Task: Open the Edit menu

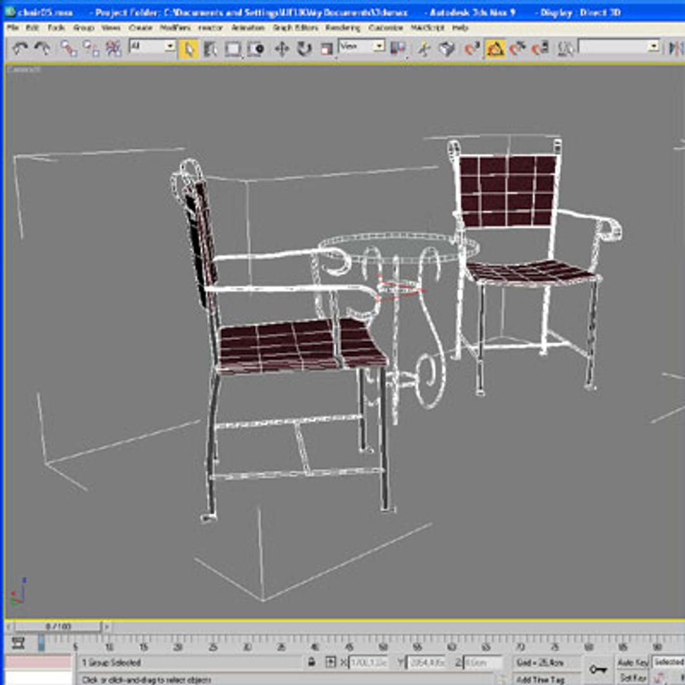Action: pyautogui.click(x=32, y=27)
